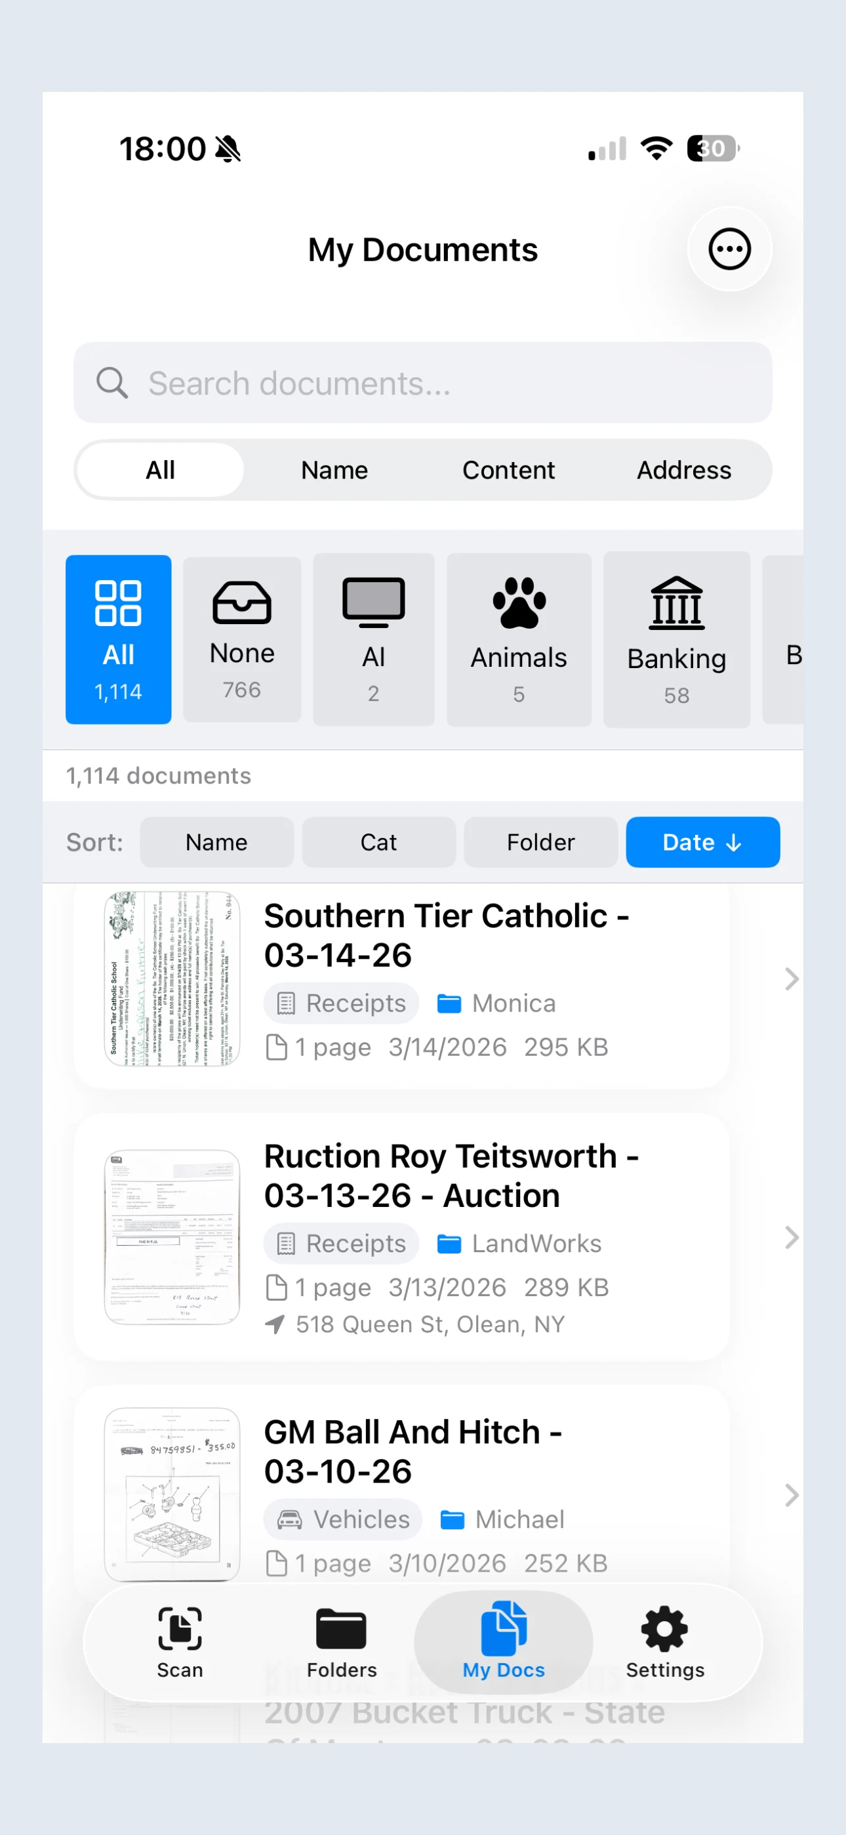Tap the Vehicles car tag icon

(289, 1519)
